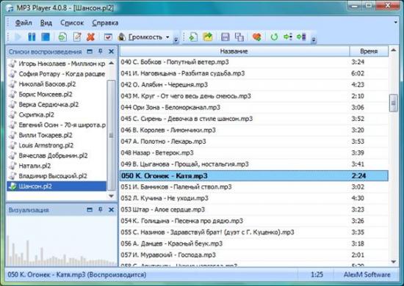The image size is (404, 286).
Task: Open the Справка menu
Action: pos(105,23)
